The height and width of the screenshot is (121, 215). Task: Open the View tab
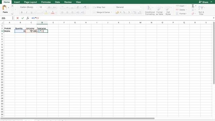pos(78,2)
